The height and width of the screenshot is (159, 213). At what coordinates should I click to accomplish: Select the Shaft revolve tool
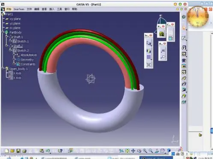coord(184,60)
